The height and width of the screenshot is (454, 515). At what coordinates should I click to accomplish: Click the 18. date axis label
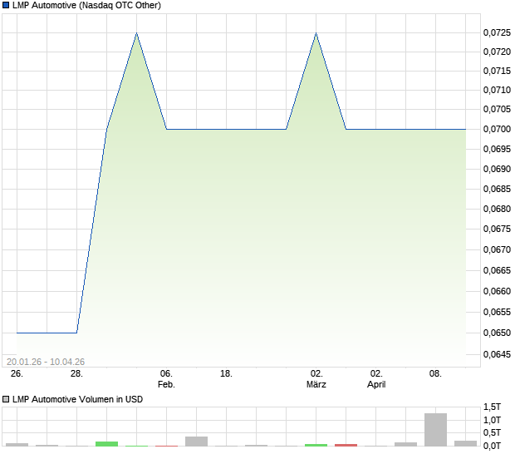226,374
